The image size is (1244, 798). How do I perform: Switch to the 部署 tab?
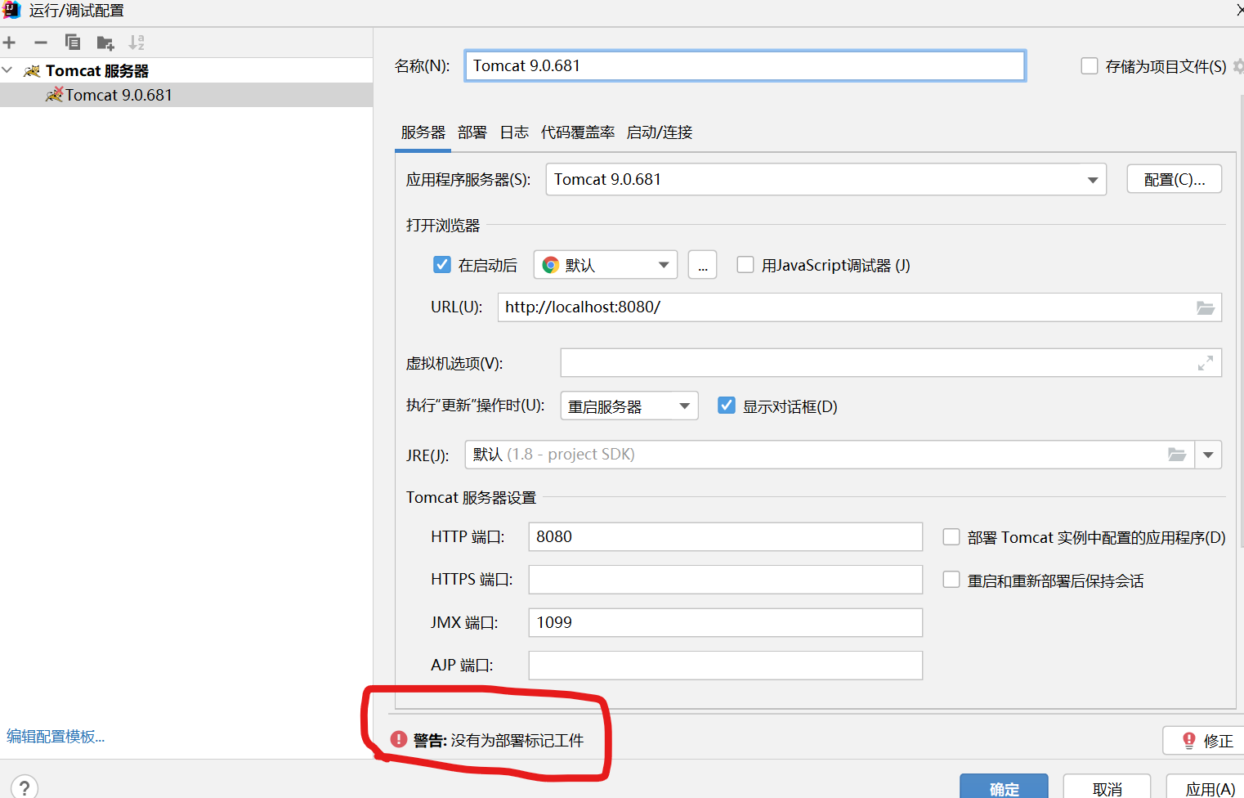point(472,132)
